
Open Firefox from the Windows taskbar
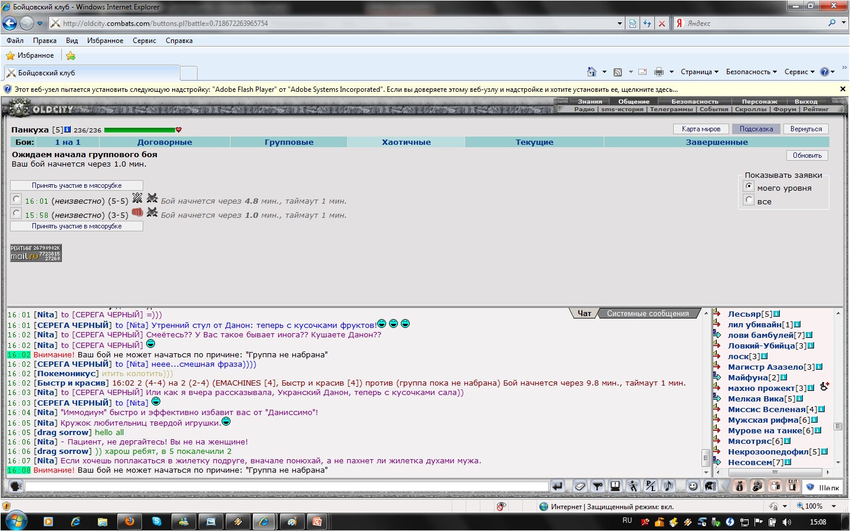click(x=129, y=522)
